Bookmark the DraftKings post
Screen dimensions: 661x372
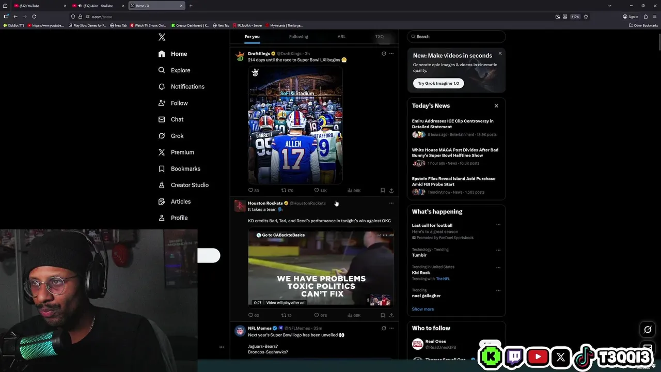point(383,191)
